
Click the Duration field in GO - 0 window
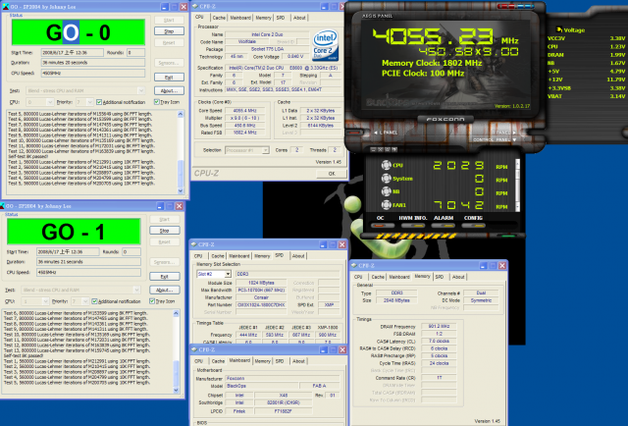click(93, 63)
